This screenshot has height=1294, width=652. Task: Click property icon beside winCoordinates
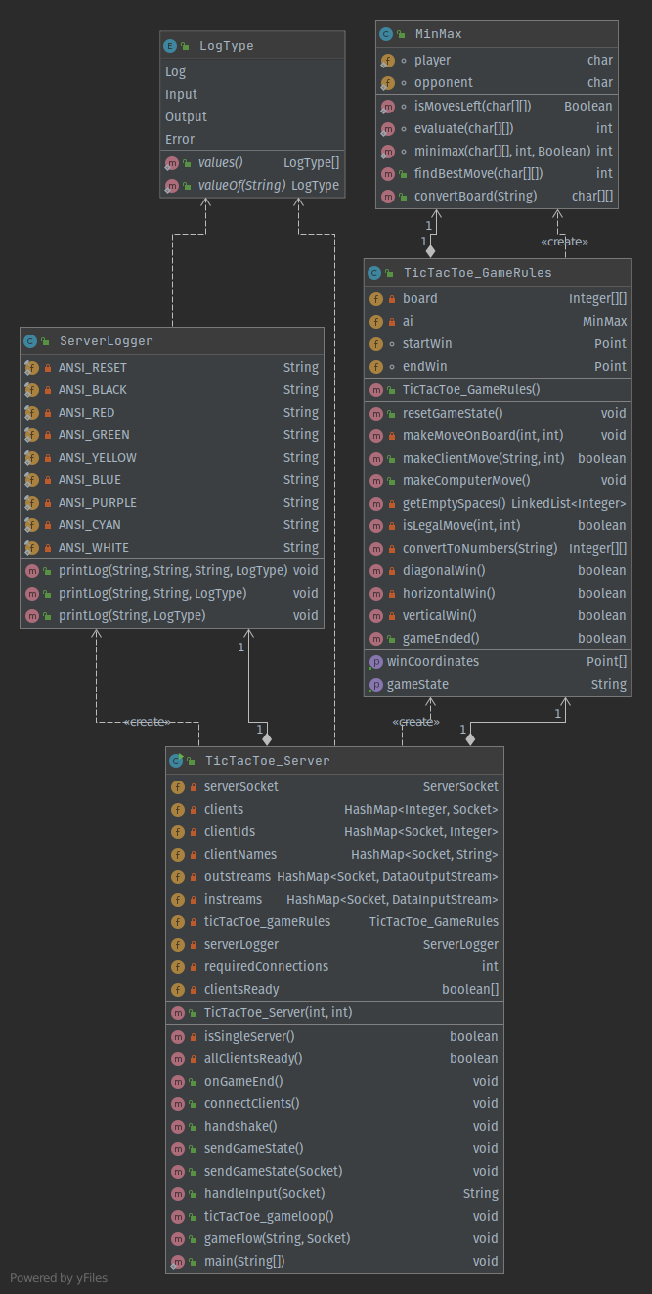click(x=375, y=661)
